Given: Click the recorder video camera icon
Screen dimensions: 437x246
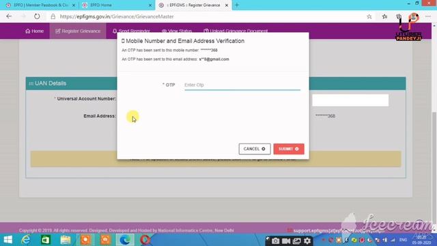Looking at the screenshot, I should click(x=286, y=241).
